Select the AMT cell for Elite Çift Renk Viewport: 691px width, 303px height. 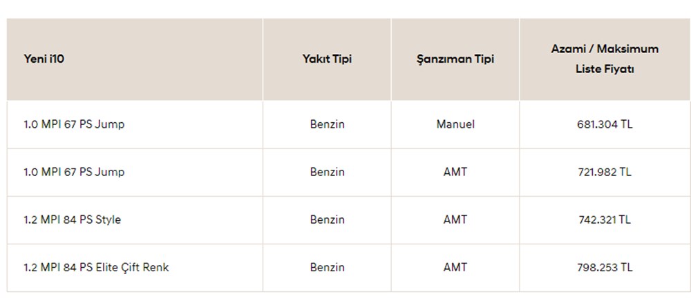(x=455, y=267)
